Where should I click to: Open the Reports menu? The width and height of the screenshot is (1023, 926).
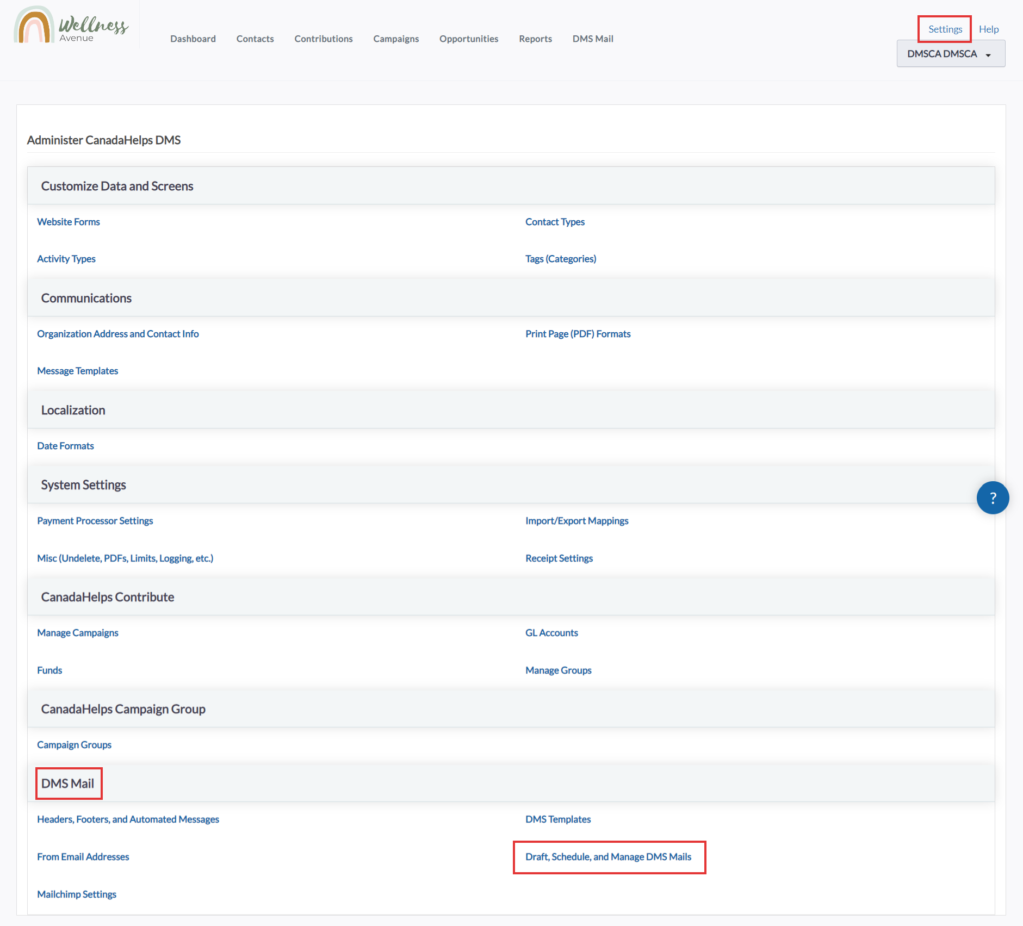535,39
